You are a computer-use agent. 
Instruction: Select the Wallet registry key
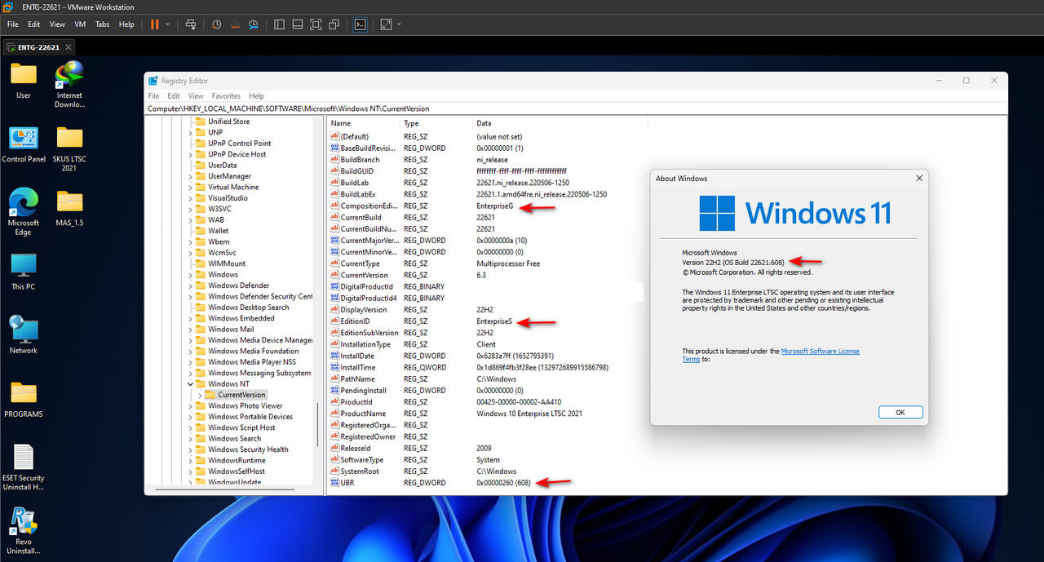[219, 231]
